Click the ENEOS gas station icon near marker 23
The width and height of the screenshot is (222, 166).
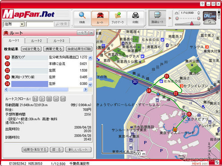pos(161,81)
